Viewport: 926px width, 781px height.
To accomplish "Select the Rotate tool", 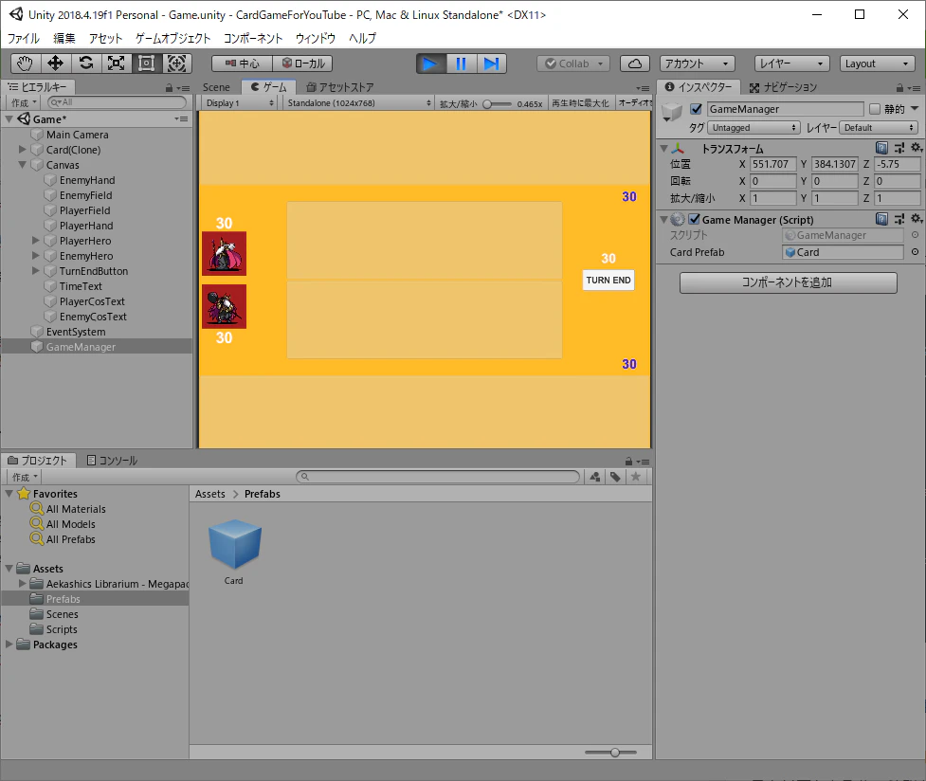I will [86, 64].
